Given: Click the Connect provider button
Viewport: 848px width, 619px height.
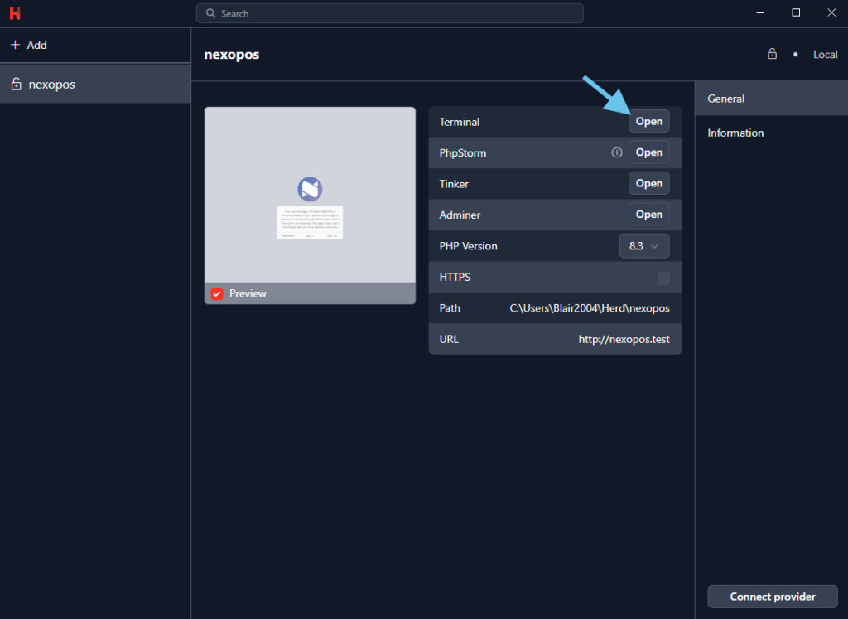Looking at the screenshot, I should (773, 597).
